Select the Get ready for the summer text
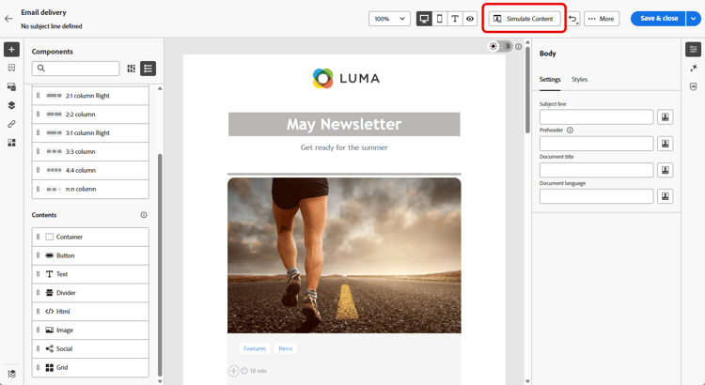Viewport: 705px width, 385px height. pyautogui.click(x=344, y=147)
